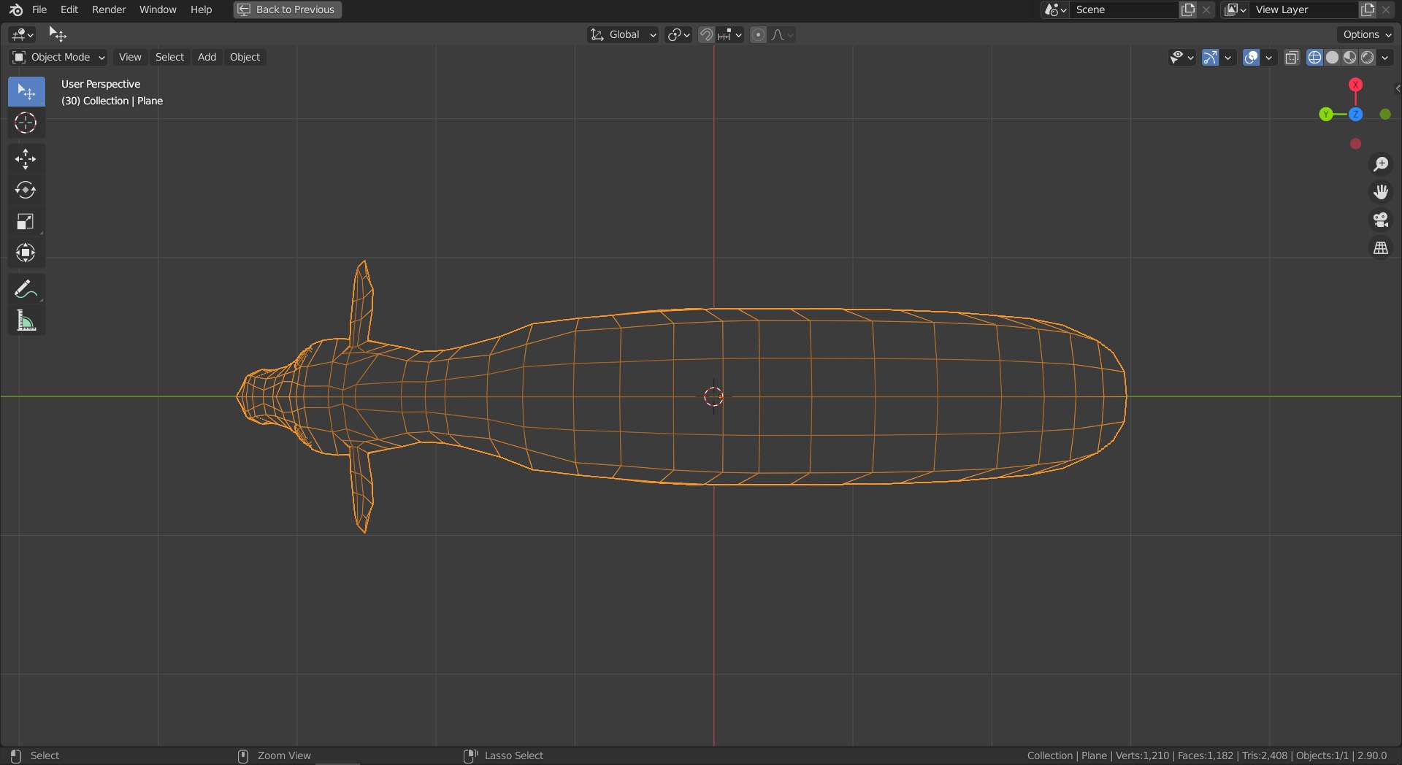Toggle proportional editing
The width and height of the screenshot is (1402, 765).
pyautogui.click(x=759, y=35)
